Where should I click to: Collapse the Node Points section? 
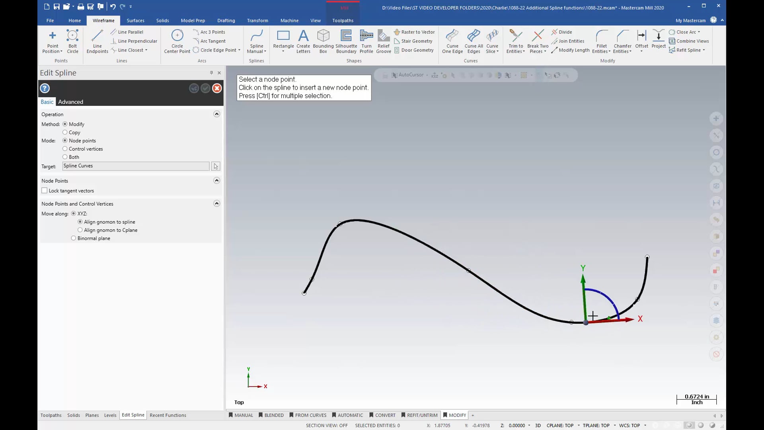pos(216,181)
